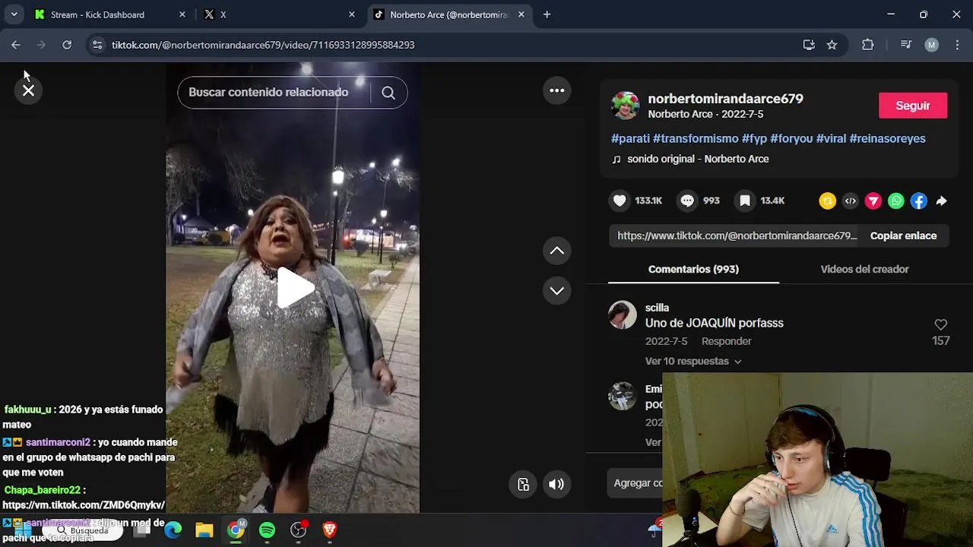The image size is (973, 547).
Task: Open #reinasoreyes hashtag
Action: [887, 138]
